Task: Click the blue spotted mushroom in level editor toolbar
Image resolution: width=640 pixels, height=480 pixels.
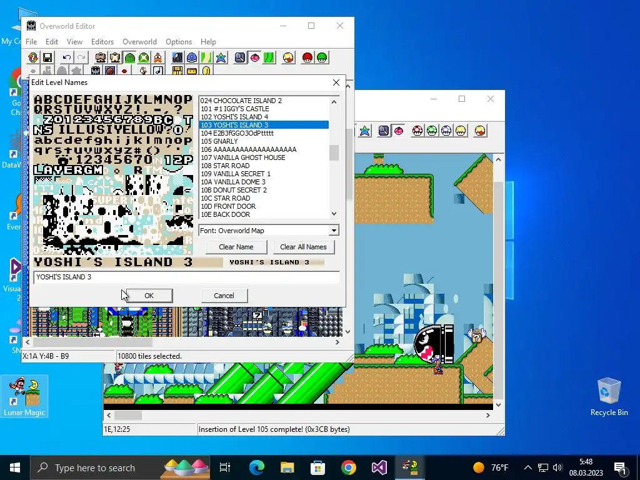Action: pos(446,131)
